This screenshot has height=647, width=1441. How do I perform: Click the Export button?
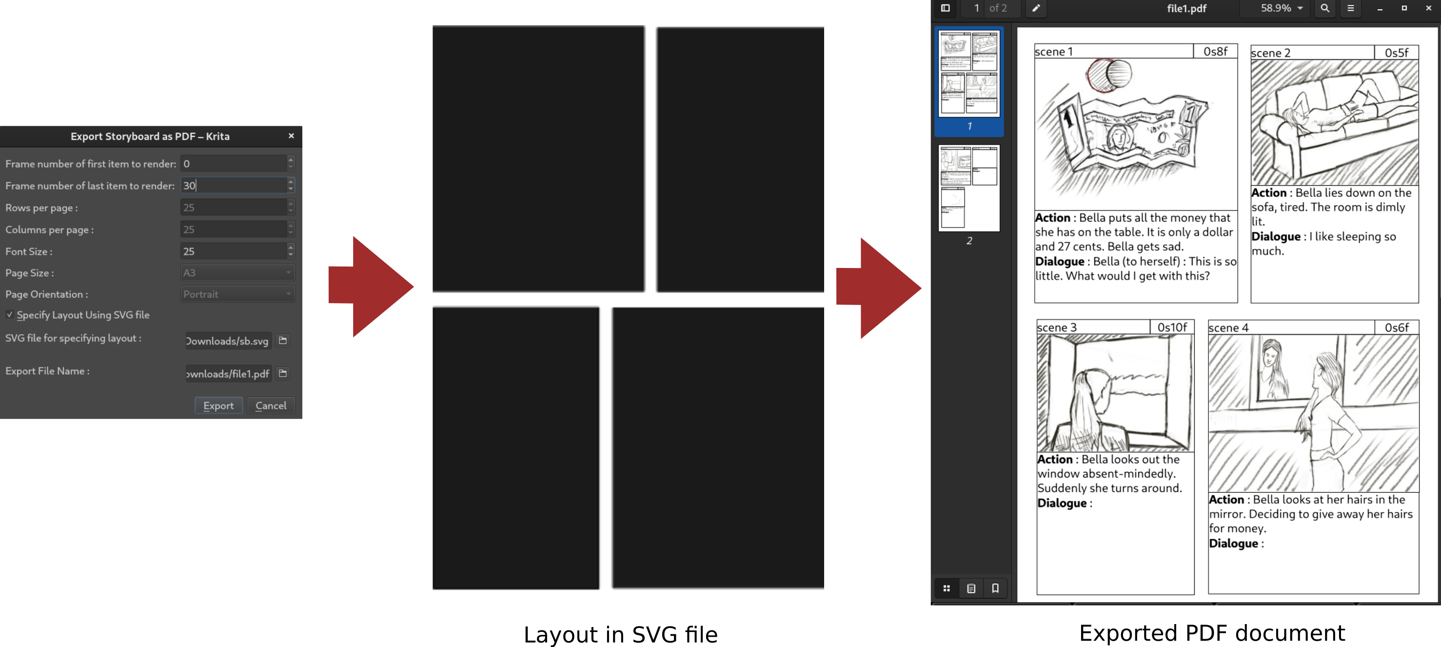219,405
